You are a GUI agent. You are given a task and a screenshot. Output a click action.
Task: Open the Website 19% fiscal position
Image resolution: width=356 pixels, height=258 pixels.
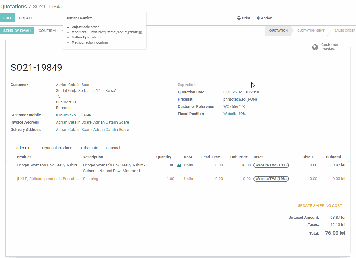pyautogui.click(x=234, y=114)
